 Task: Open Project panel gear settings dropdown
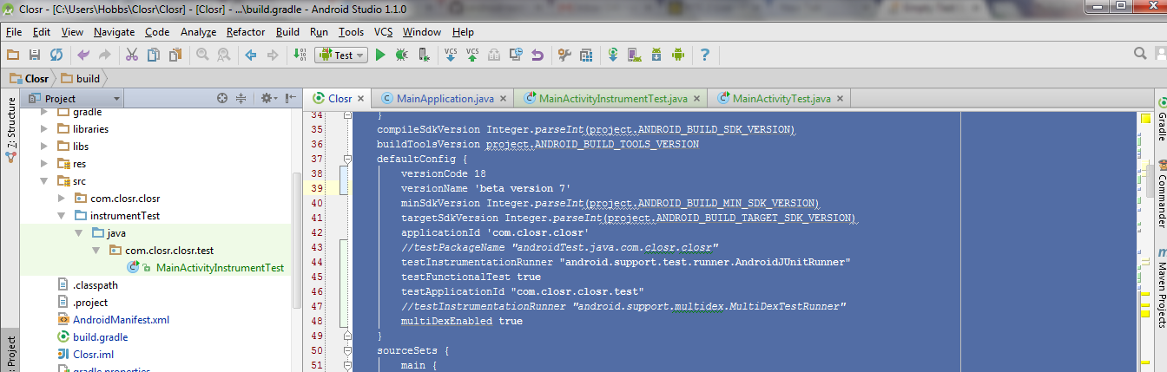tap(267, 98)
